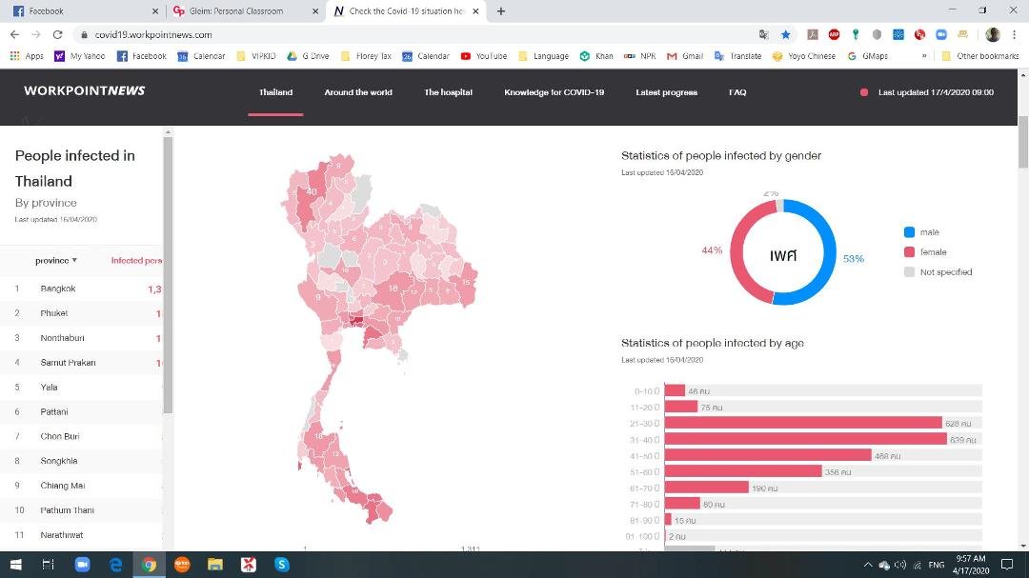The image size is (1029, 578).
Task: Open the Facebook bookmark in bookmarks bar
Action: [142, 56]
